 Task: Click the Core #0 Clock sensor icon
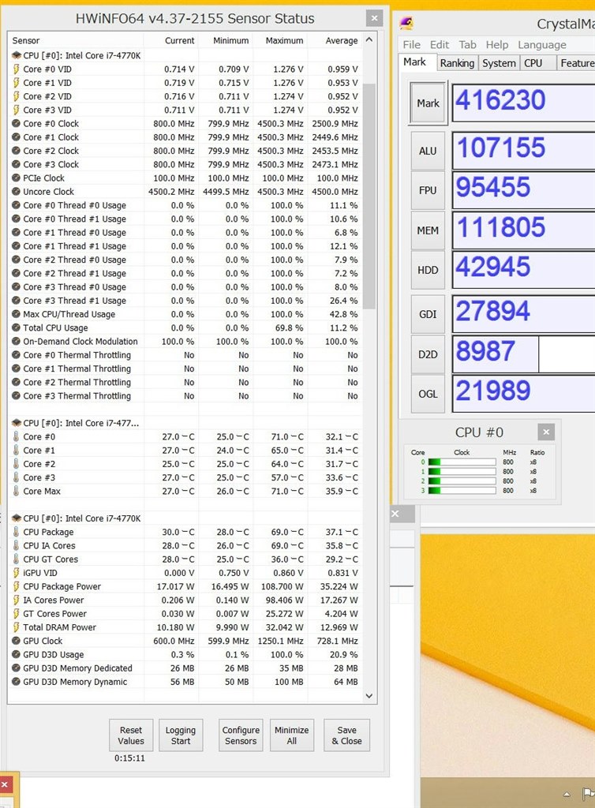point(16,124)
